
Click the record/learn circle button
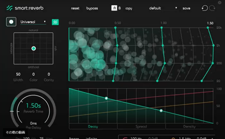(11, 22)
